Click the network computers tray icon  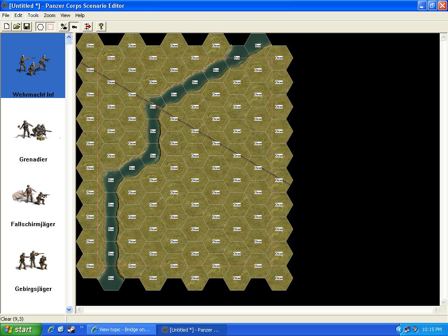click(x=407, y=329)
